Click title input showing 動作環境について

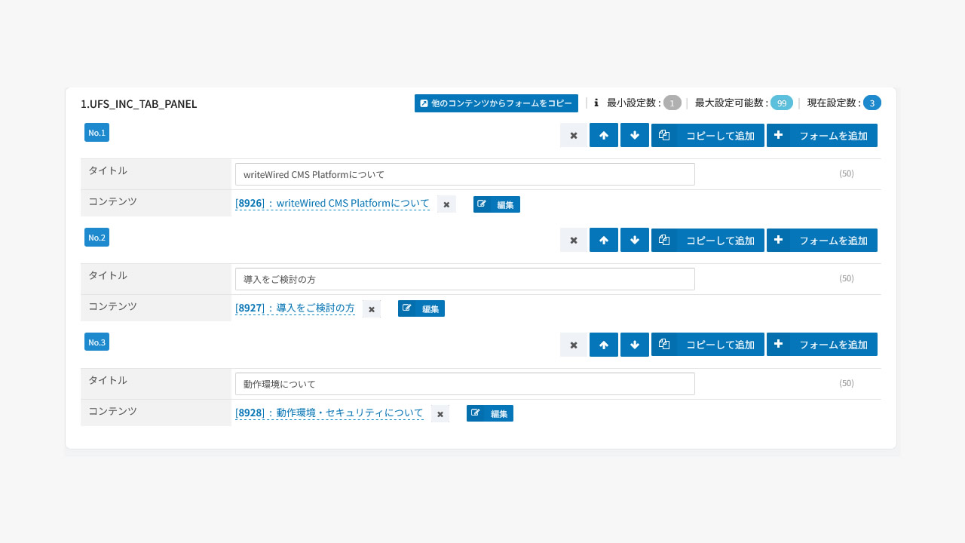pos(464,384)
